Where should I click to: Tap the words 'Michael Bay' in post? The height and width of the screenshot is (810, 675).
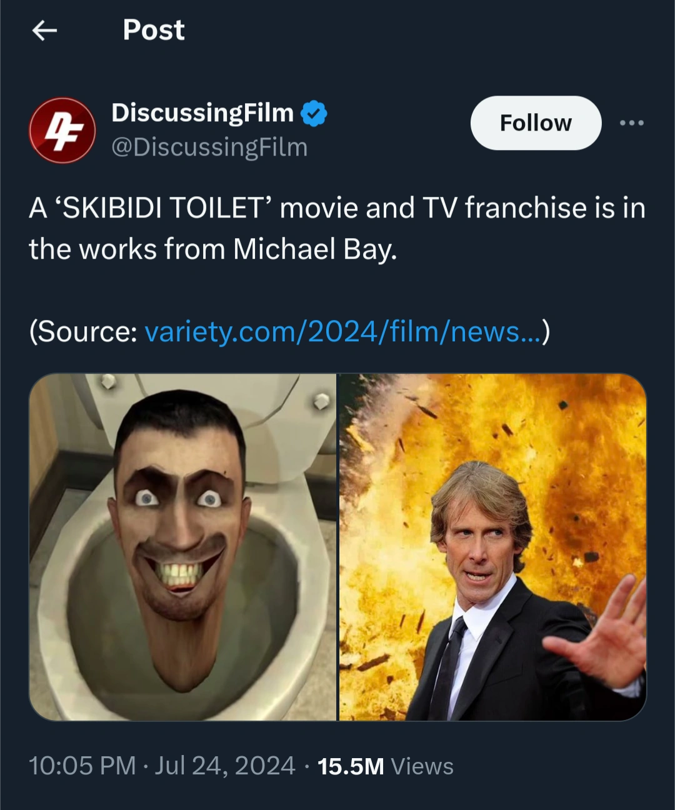point(315,249)
